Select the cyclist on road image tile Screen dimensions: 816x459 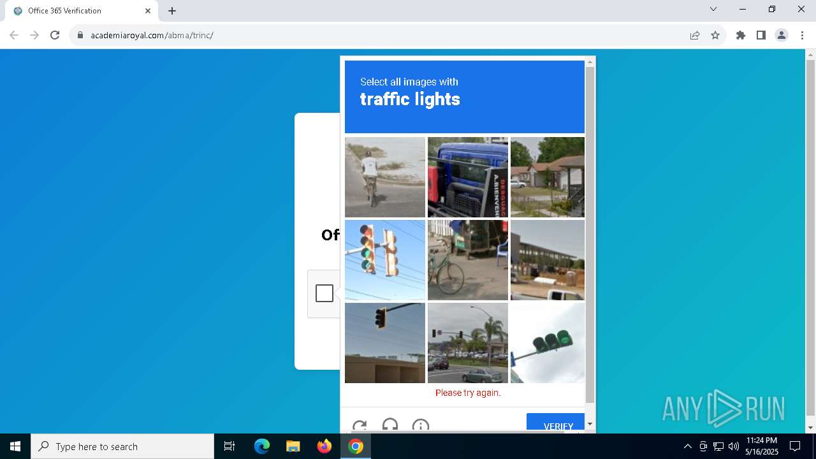pyautogui.click(x=385, y=177)
